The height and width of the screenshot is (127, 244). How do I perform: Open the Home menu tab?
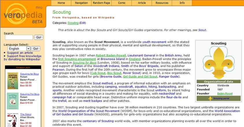61,3
